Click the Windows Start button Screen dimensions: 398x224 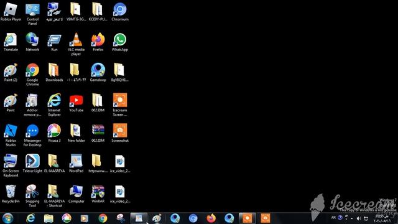(x=7, y=218)
